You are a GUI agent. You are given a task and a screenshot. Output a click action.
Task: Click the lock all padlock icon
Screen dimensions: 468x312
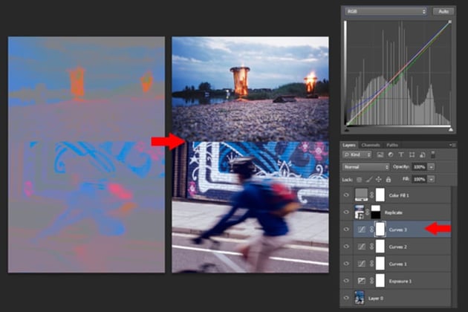tap(389, 180)
